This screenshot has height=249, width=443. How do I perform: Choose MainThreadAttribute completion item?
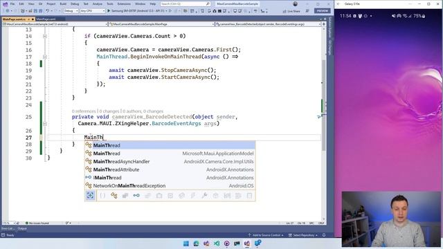[170, 169]
